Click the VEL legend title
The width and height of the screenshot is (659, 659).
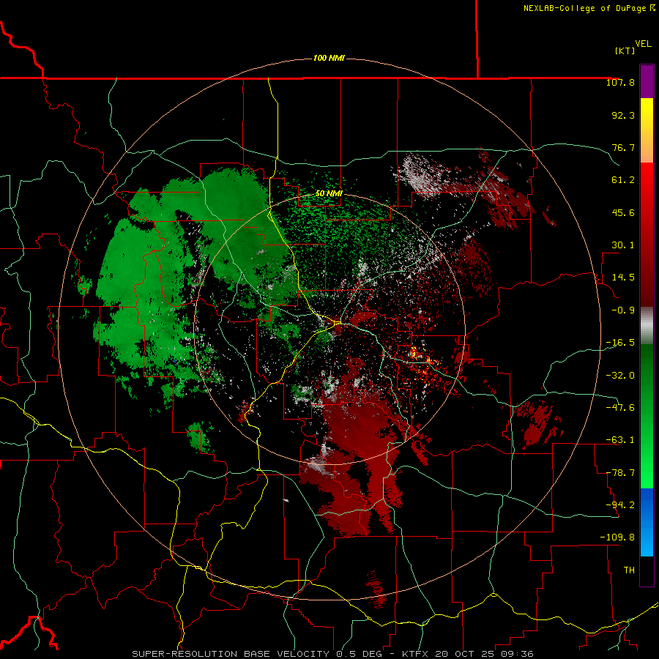click(643, 44)
